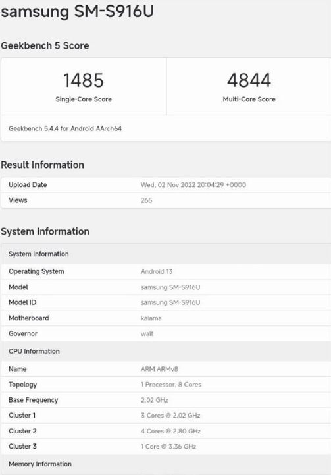The width and height of the screenshot is (331, 475).
Task: Click the Views count 265
Action: [147, 200]
